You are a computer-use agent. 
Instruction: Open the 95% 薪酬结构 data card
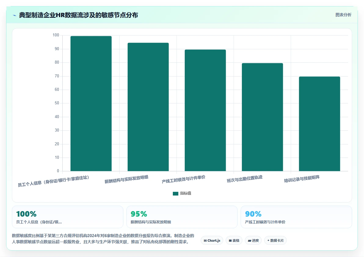(x=182, y=217)
